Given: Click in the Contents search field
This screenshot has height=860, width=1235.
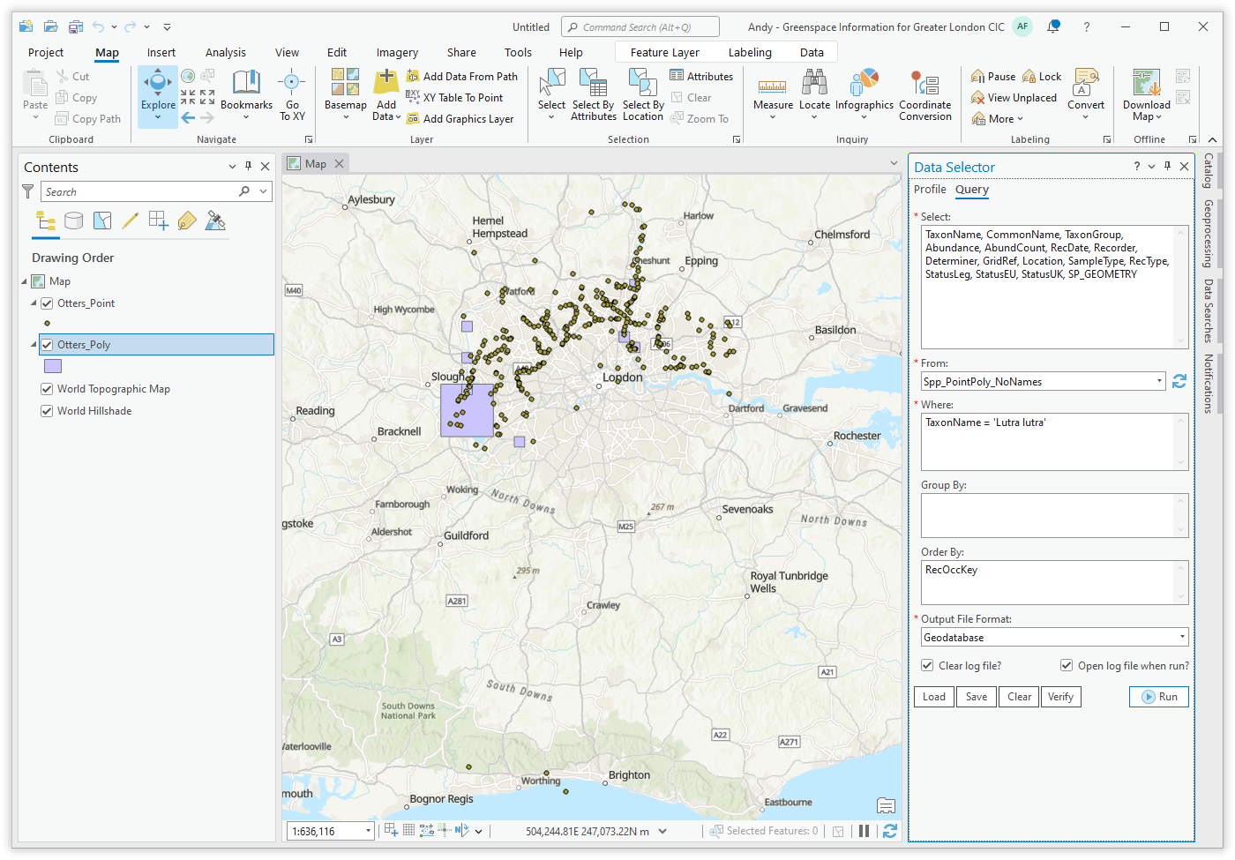Looking at the screenshot, I should 140,191.
